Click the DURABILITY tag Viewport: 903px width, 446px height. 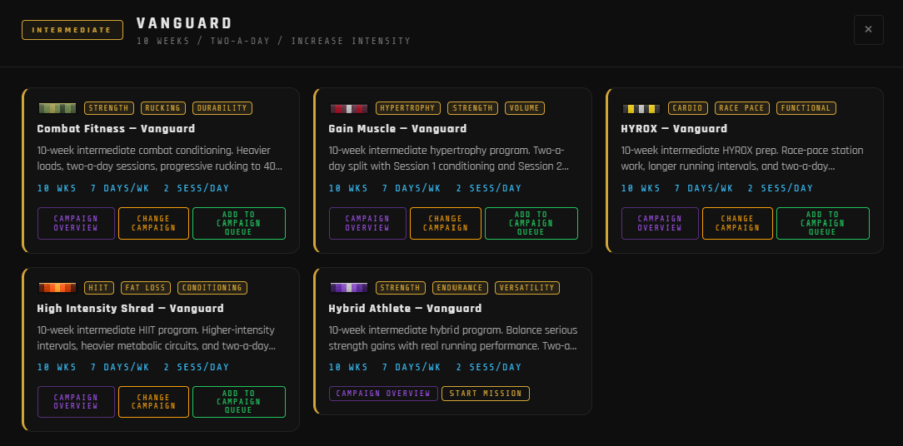click(222, 108)
